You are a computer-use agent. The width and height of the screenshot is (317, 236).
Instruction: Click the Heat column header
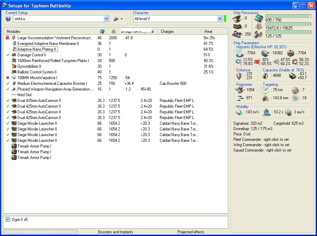pos(208,32)
